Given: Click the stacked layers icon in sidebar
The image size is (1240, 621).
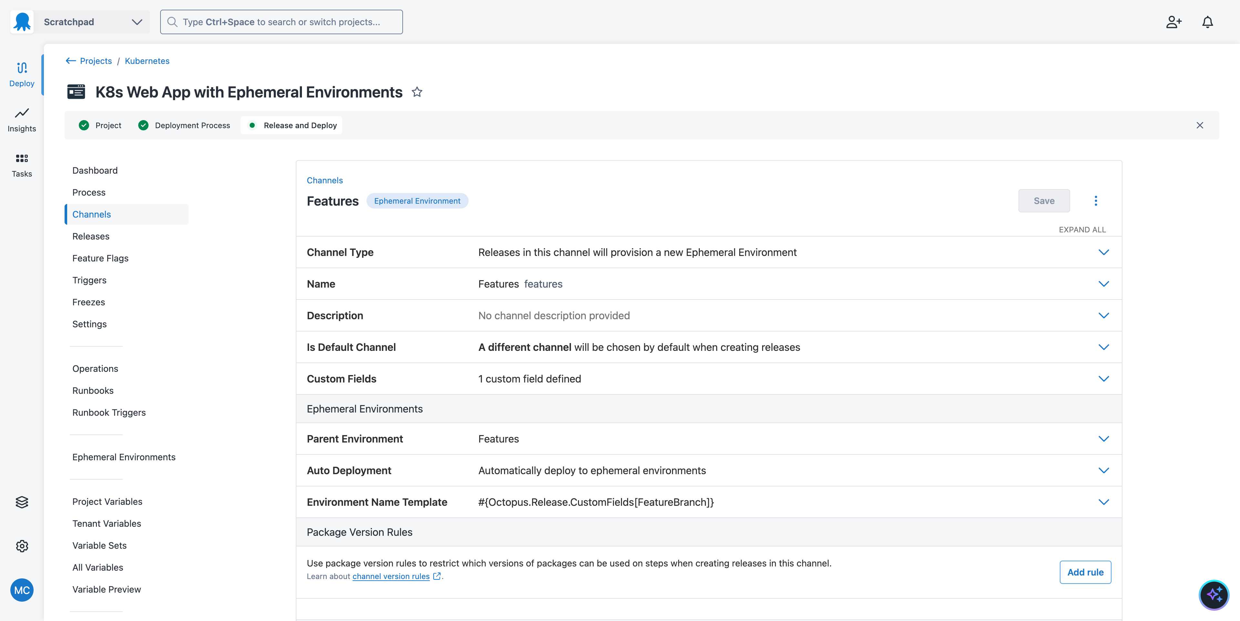Looking at the screenshot, I should click(22, 502).
